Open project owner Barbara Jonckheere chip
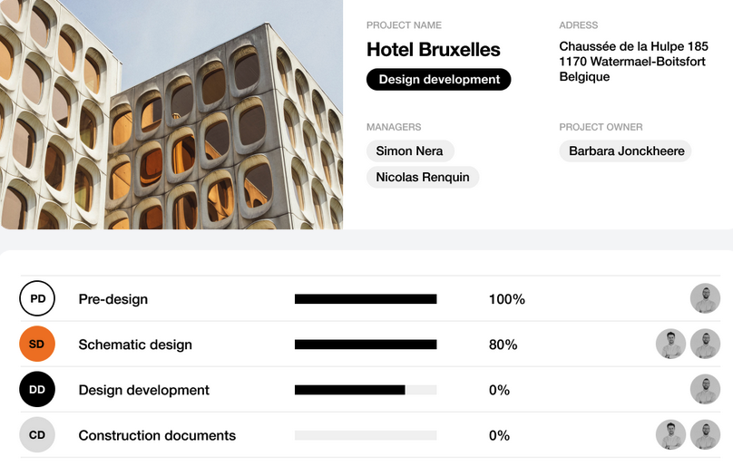This screenshot has height=476, width=733. point(626,151)
